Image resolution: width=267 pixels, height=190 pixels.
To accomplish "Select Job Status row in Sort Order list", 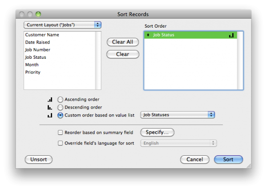I will tap(190, 35).
